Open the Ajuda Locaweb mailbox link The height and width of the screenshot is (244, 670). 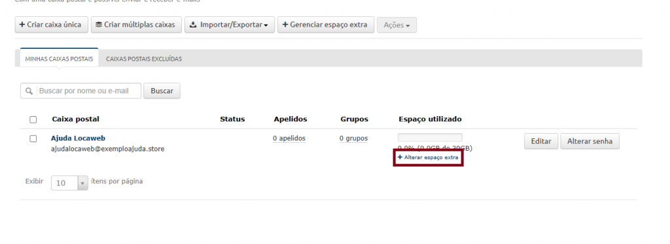[x=79, y=138]
